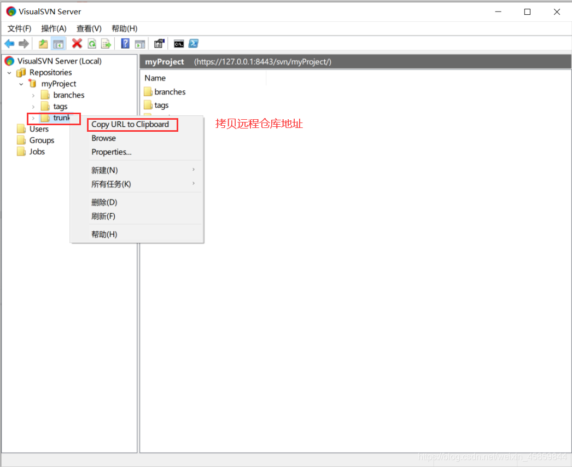Select the Jobs node in tree
Image resolution: width=572 pixels, height=467 pixels.
37,151
